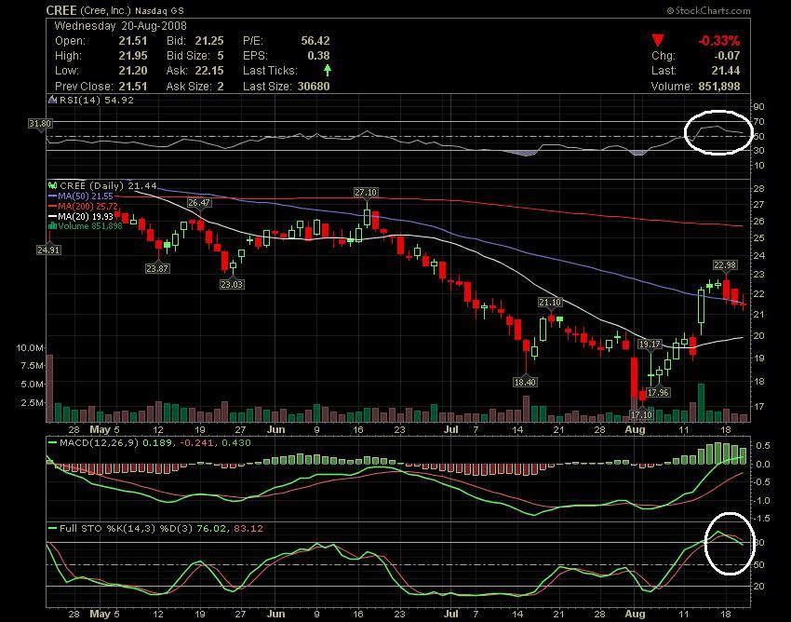Click the Last value 21.44 in the header

726,71
